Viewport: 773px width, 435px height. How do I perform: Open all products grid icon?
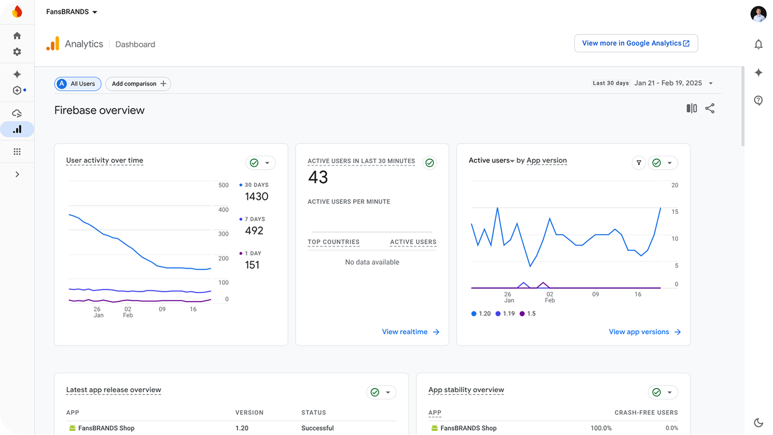pos(17,151)
